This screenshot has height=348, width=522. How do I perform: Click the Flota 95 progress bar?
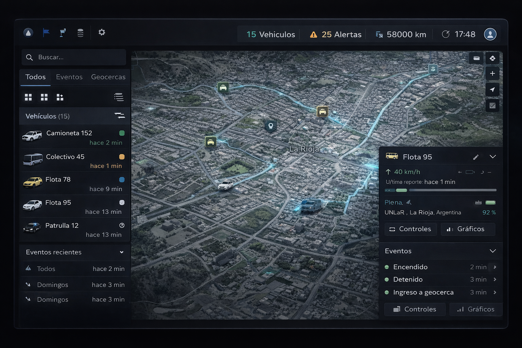440,190
